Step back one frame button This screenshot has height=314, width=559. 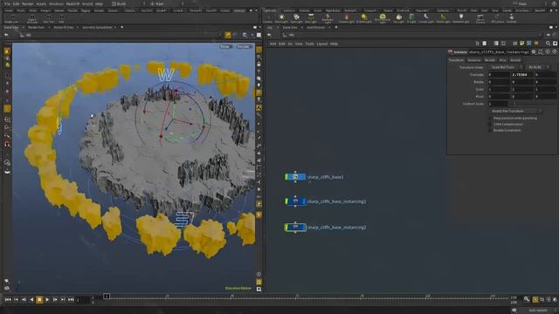click(24, 300)
